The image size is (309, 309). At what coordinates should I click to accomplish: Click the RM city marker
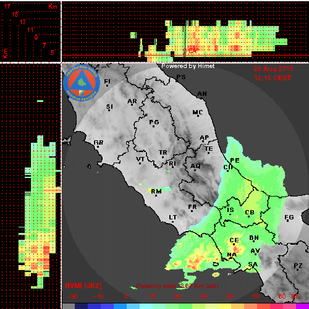pos(156,195)
